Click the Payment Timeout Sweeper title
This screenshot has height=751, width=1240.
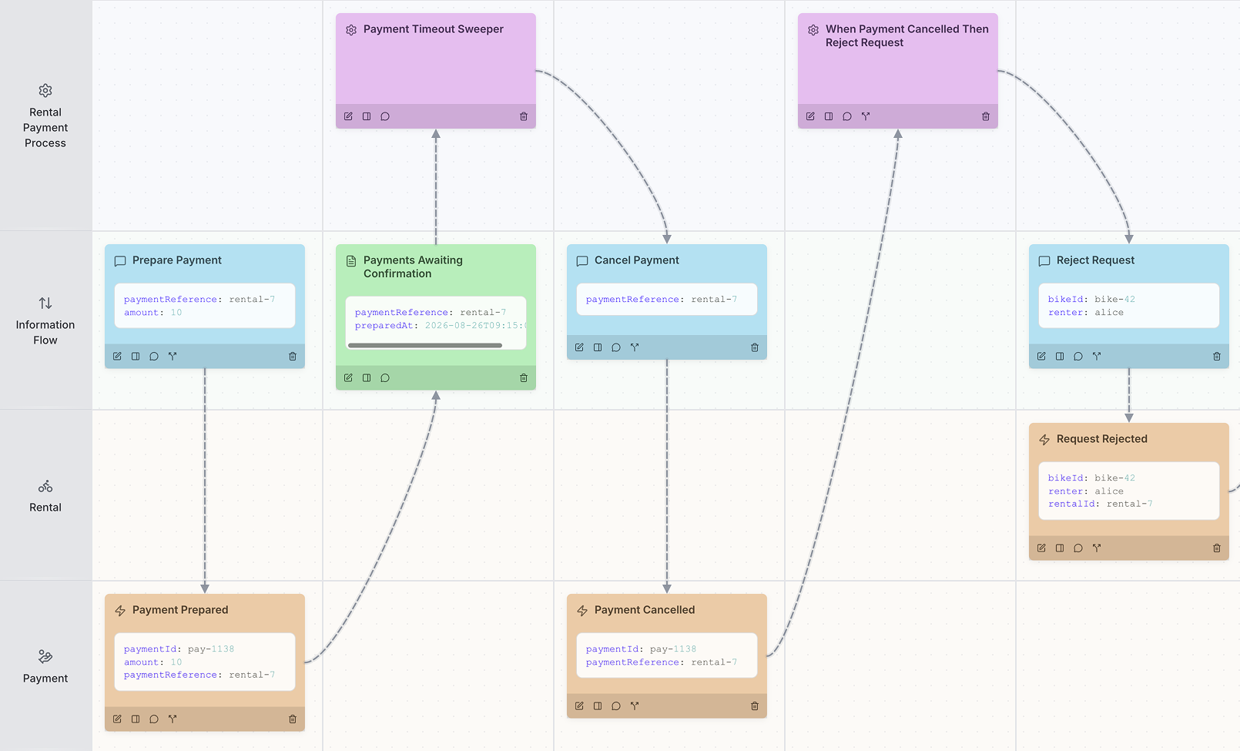coord(434,29)
